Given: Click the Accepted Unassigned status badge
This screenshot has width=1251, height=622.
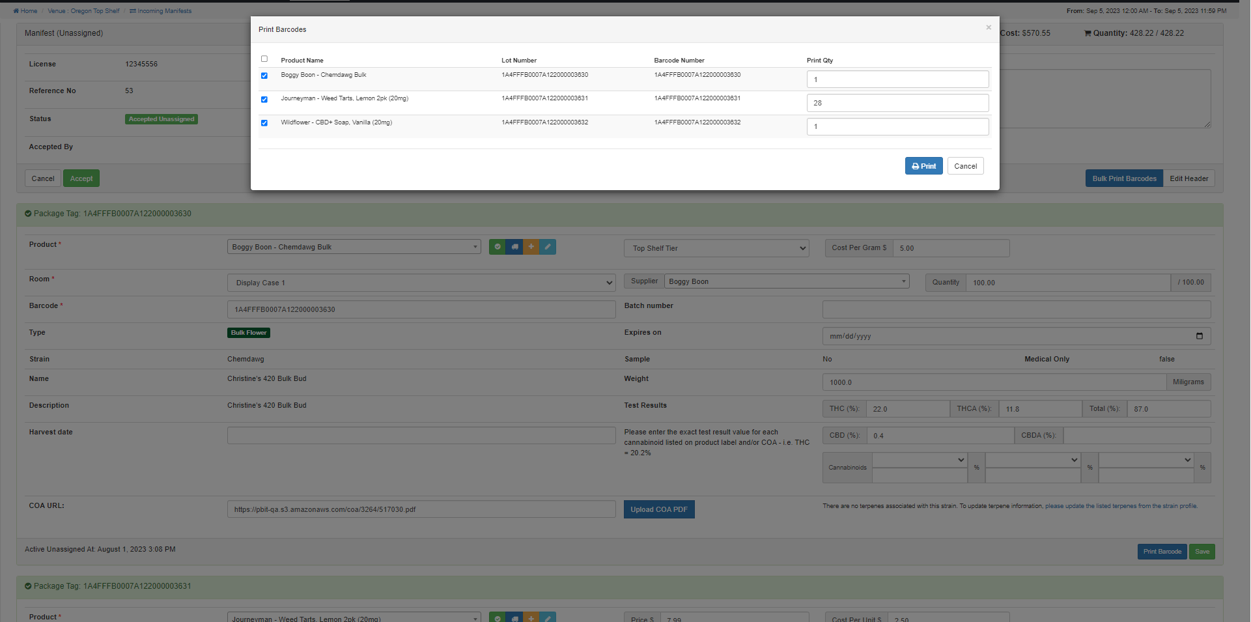Looking at the screenshot, I should click(x=162, y=119).
